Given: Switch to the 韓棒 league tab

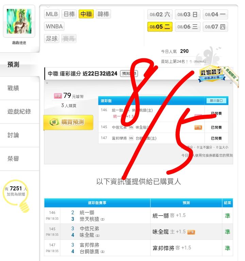Looking at the screenshot, I should pyautogui.click(x=103, y=14).
